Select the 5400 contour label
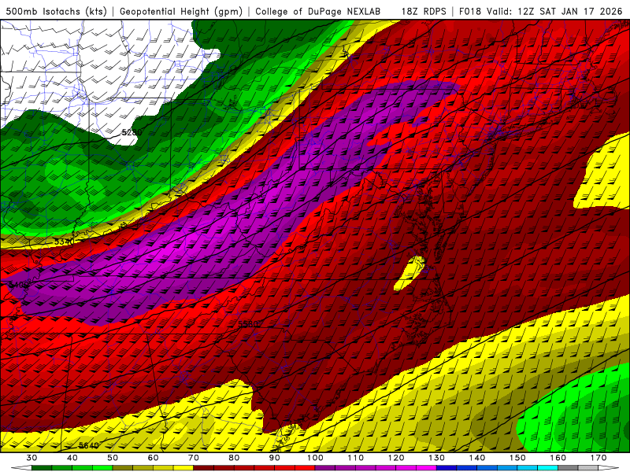This screenshot has width=630, height=472. [19, 285]
